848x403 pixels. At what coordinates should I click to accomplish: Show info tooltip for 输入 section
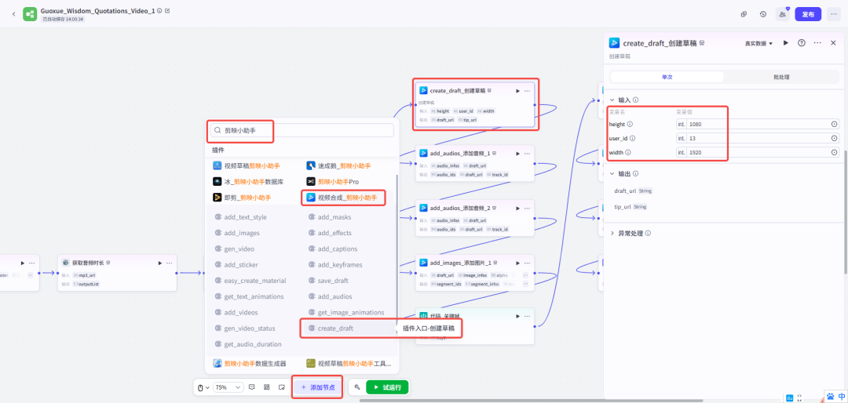tap(635, 100)
